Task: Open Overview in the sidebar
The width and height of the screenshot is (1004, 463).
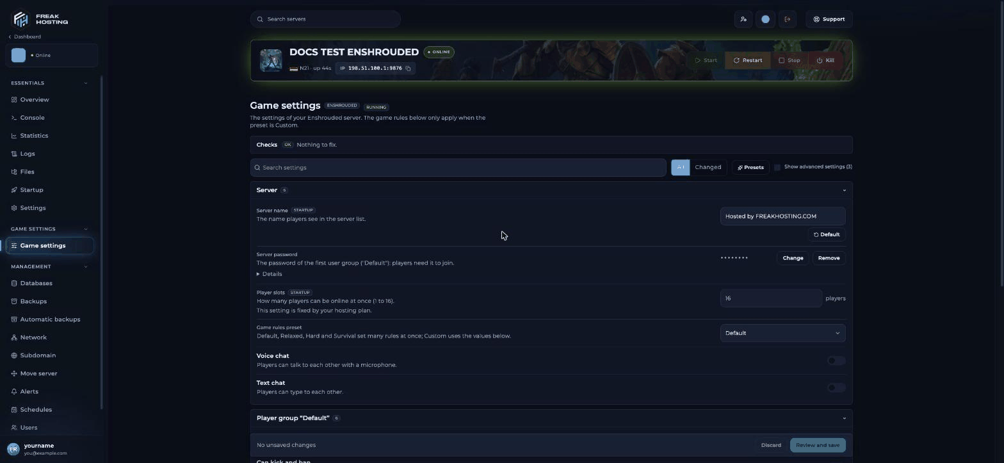Action: 35,100
